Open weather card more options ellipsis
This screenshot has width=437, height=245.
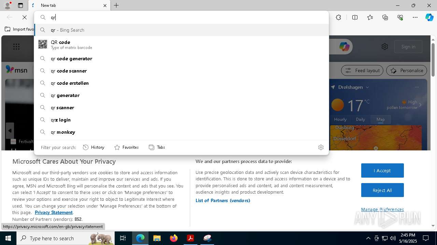[417, 87]
